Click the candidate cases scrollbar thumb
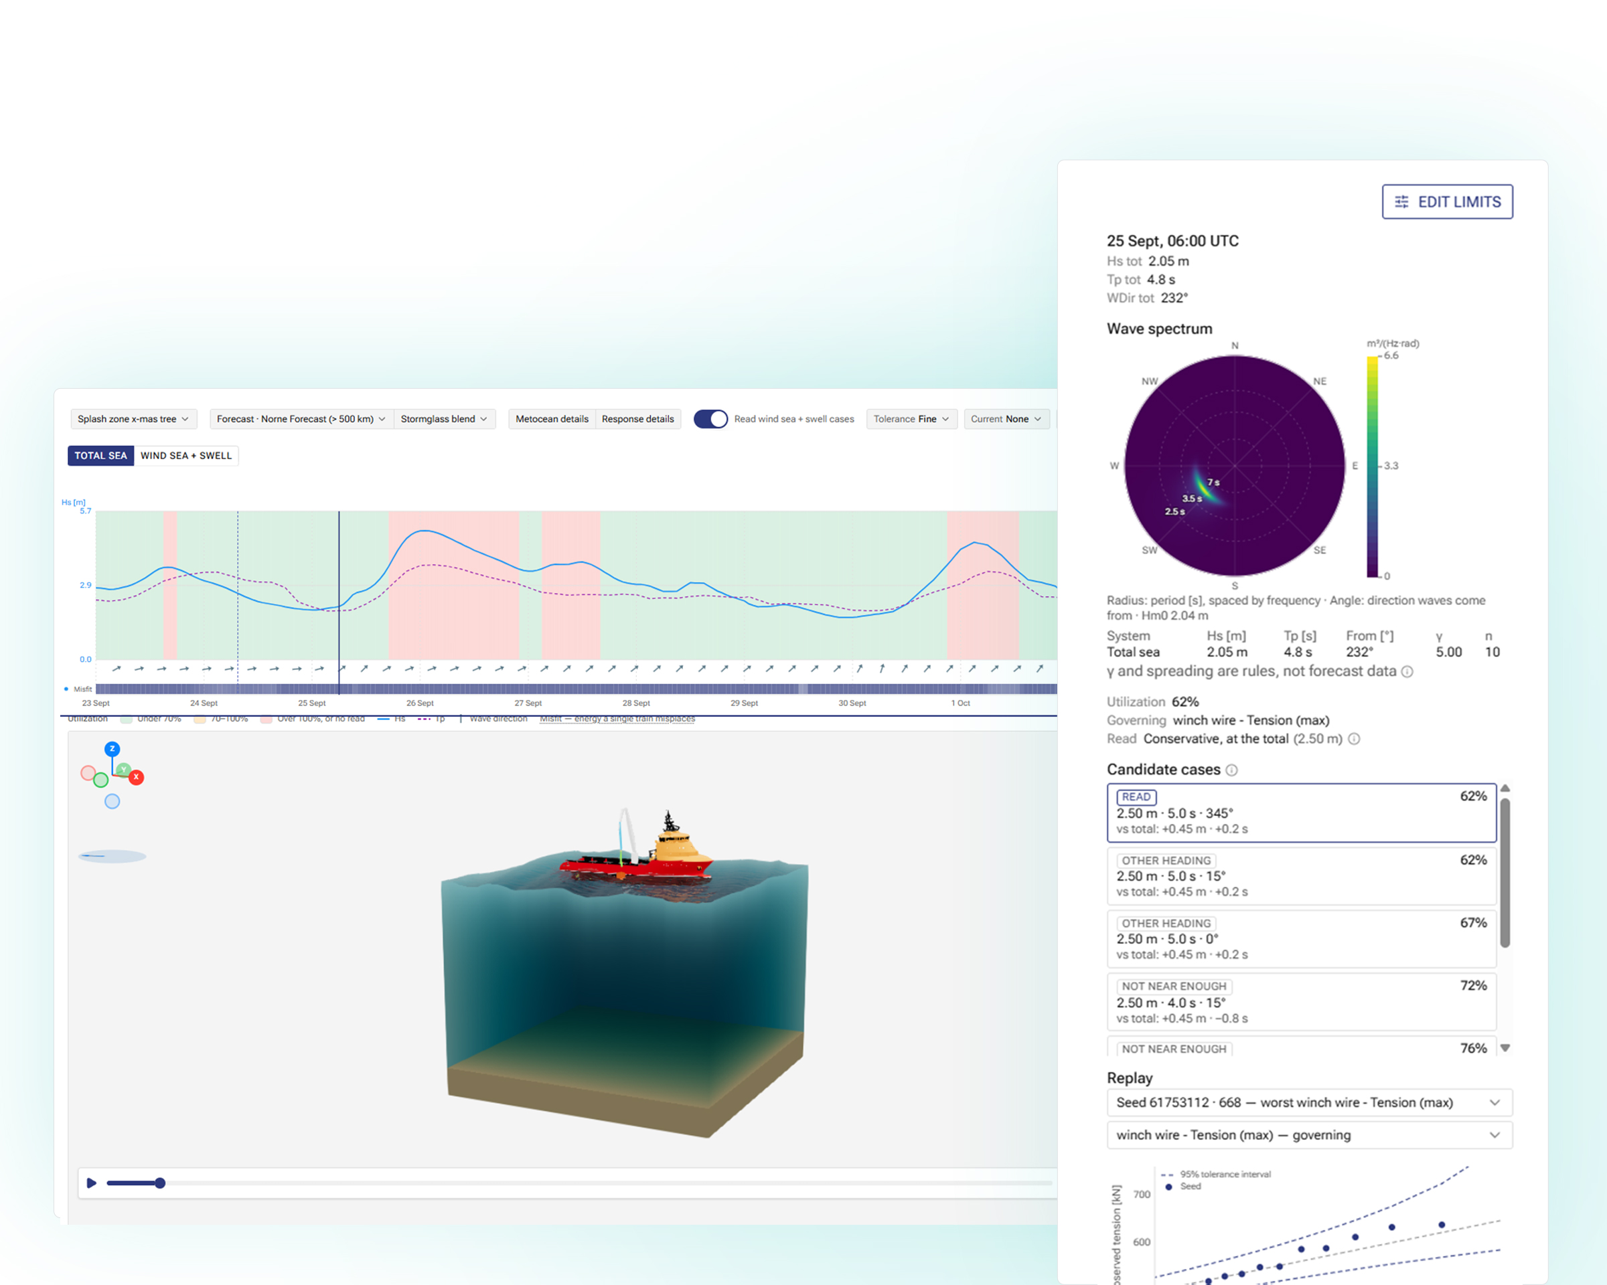1607x1285 pixels. (1506, 873)
